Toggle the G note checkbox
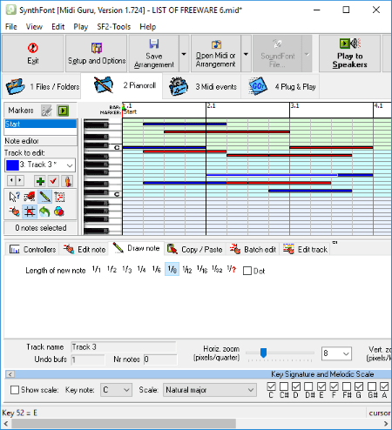 pos(359,386)
